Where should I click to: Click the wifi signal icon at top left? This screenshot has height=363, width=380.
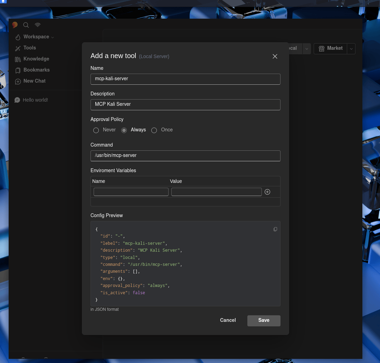[37, 25]
